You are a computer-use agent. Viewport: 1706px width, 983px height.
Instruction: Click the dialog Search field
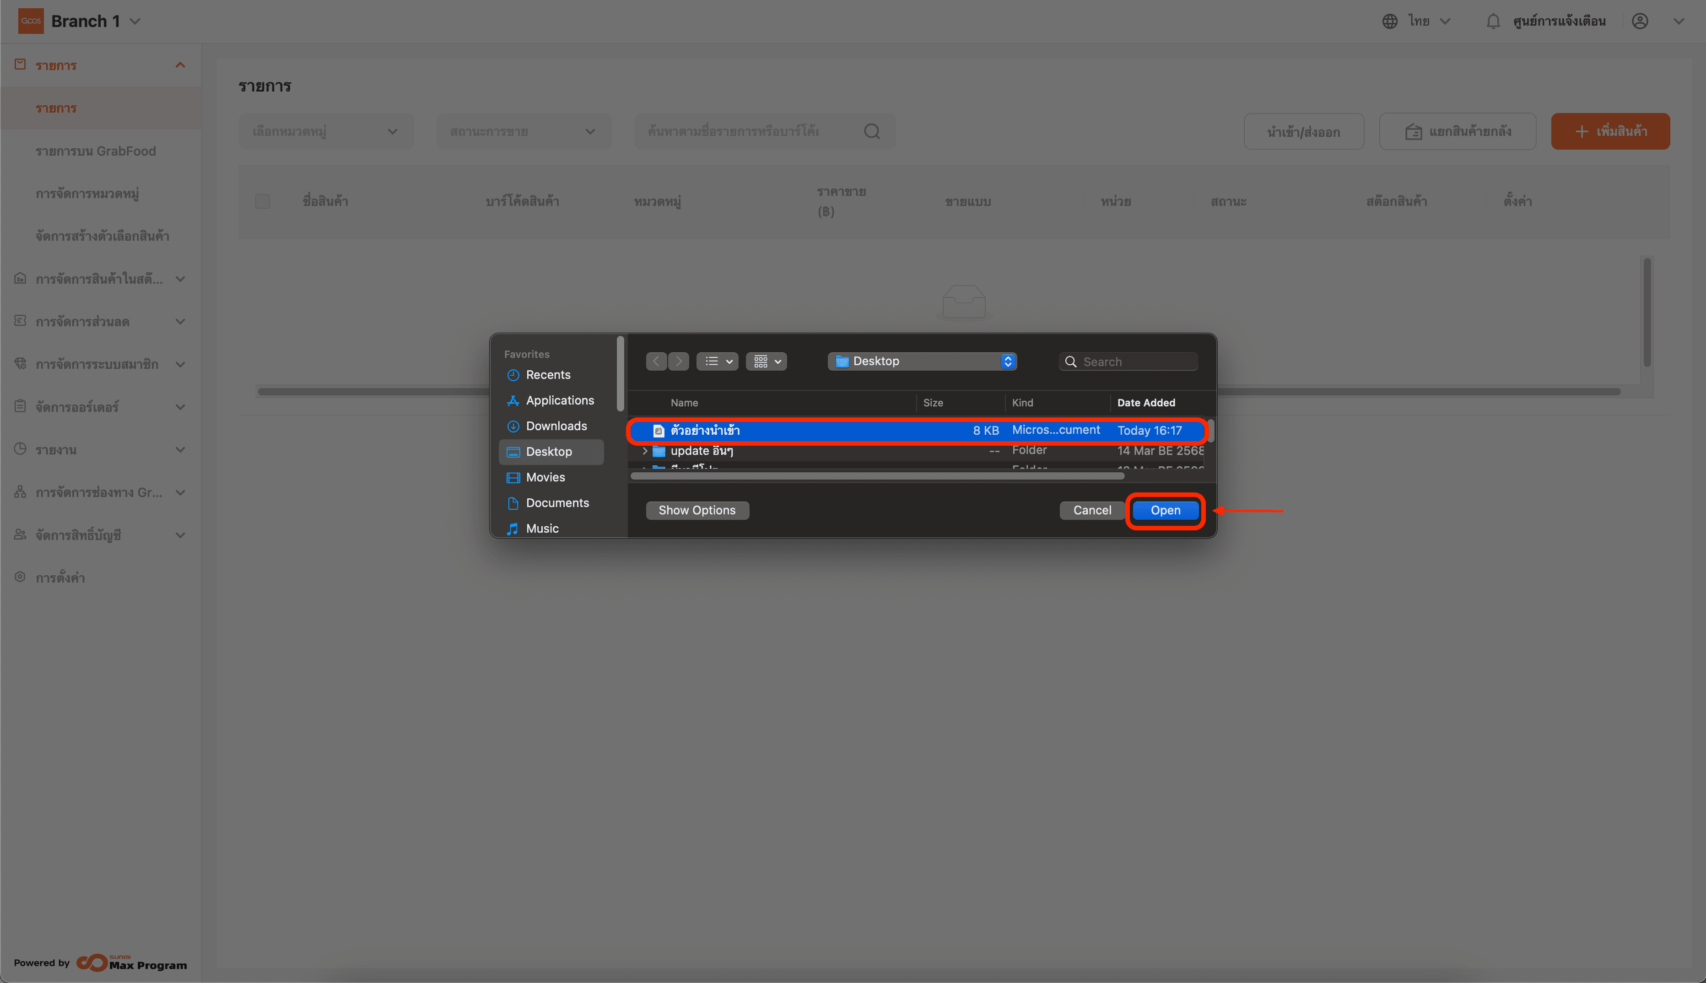[x=1135, y=362]
